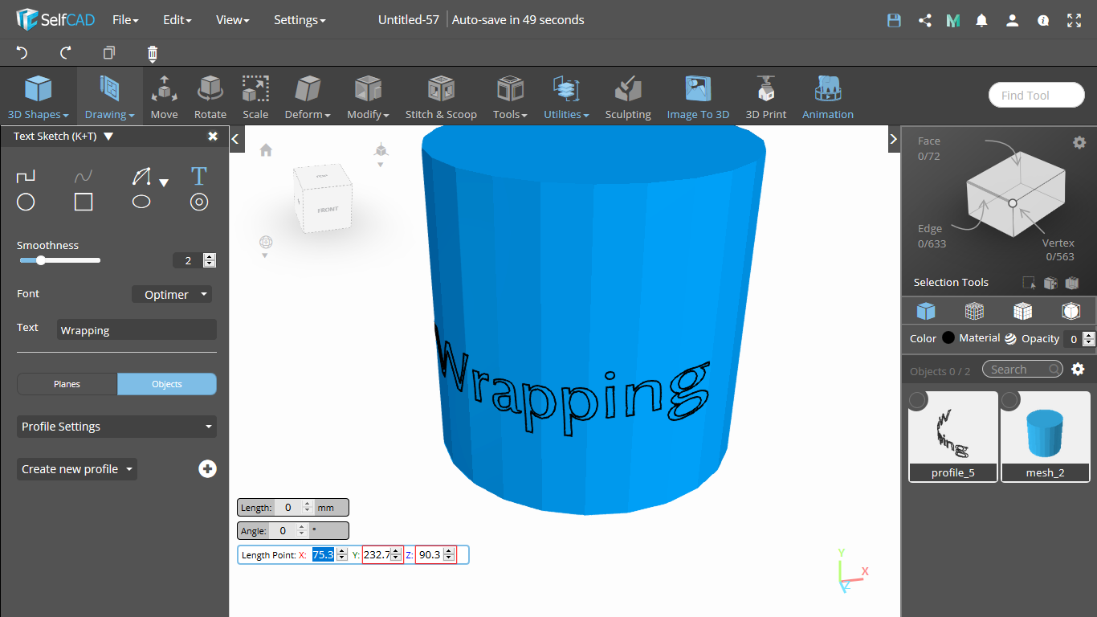Click the MyMiniFactory M icon

pyautogui.click(x=953, y=20)
